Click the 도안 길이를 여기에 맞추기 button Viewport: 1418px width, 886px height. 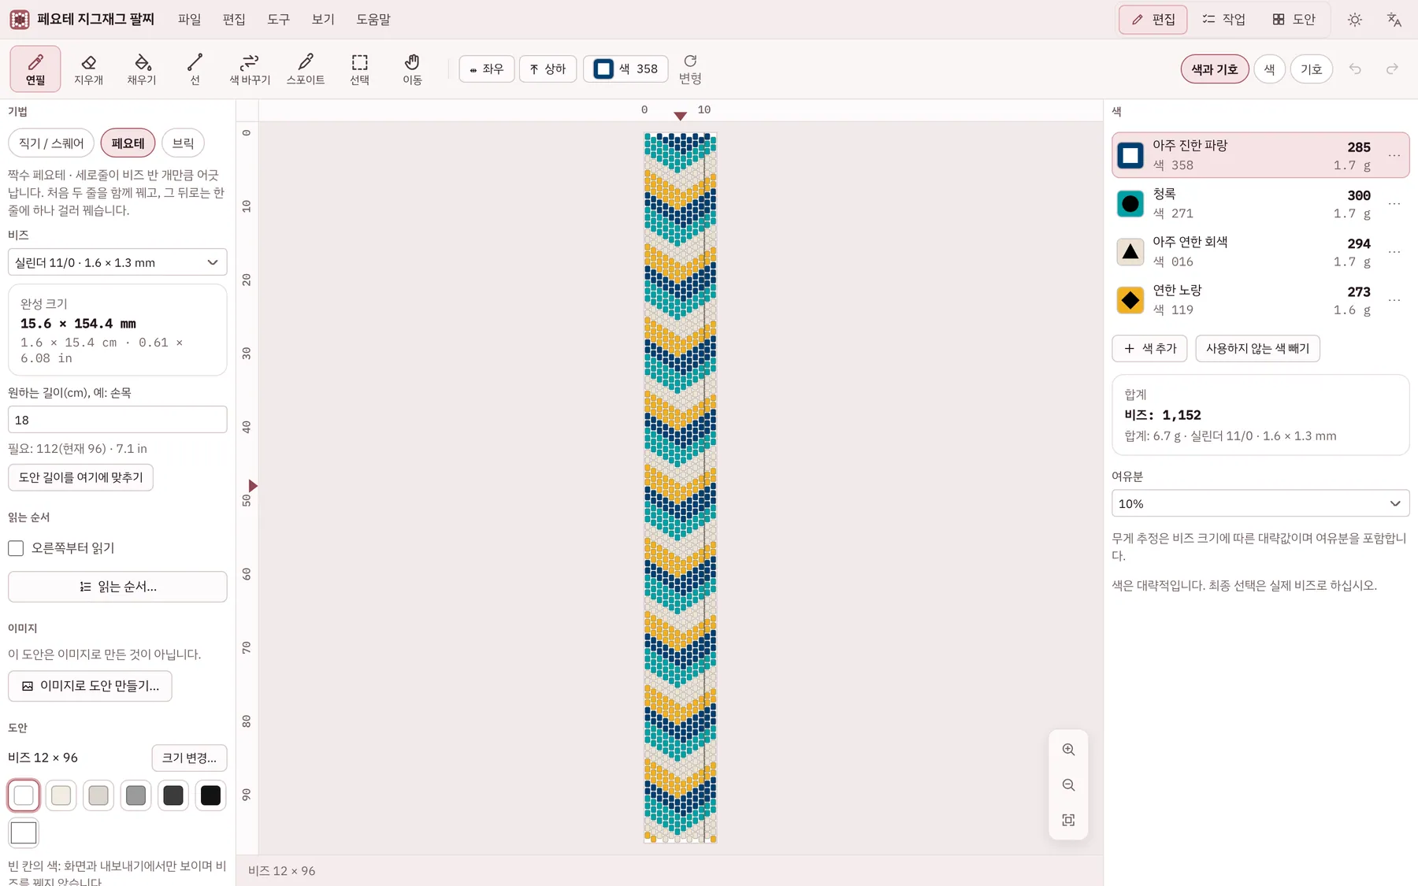pos(80,477)
